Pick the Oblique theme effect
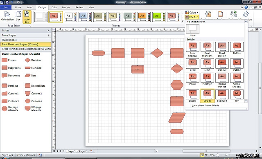 (222, 65)
